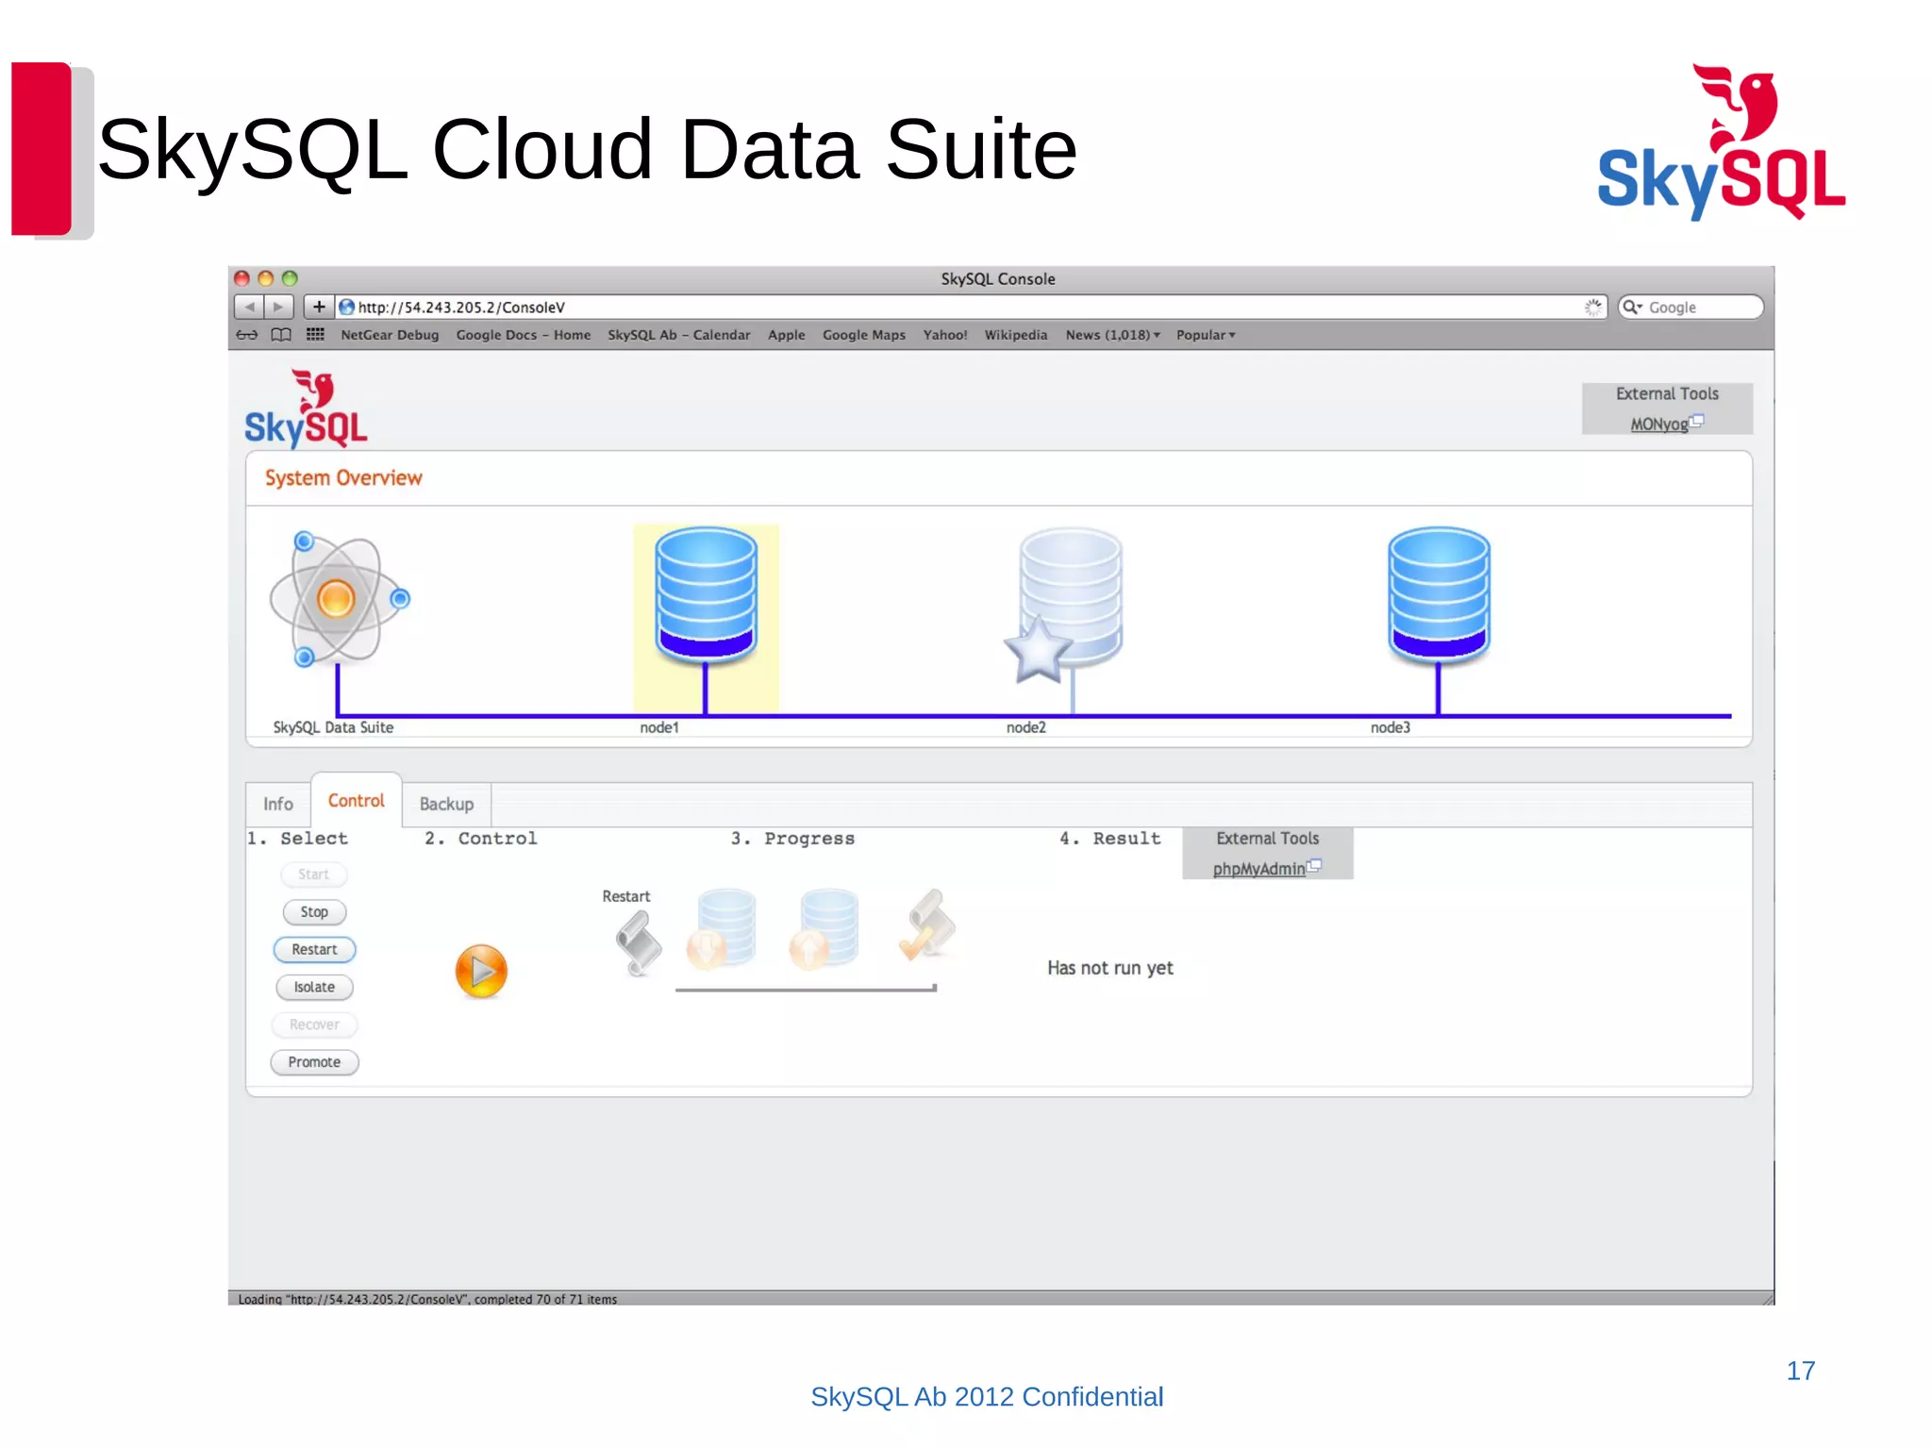Click the magnifier icon in Google search
Image resolution: width=1932 pixels, height=1449 pixels.
[x=1631, y=308]
